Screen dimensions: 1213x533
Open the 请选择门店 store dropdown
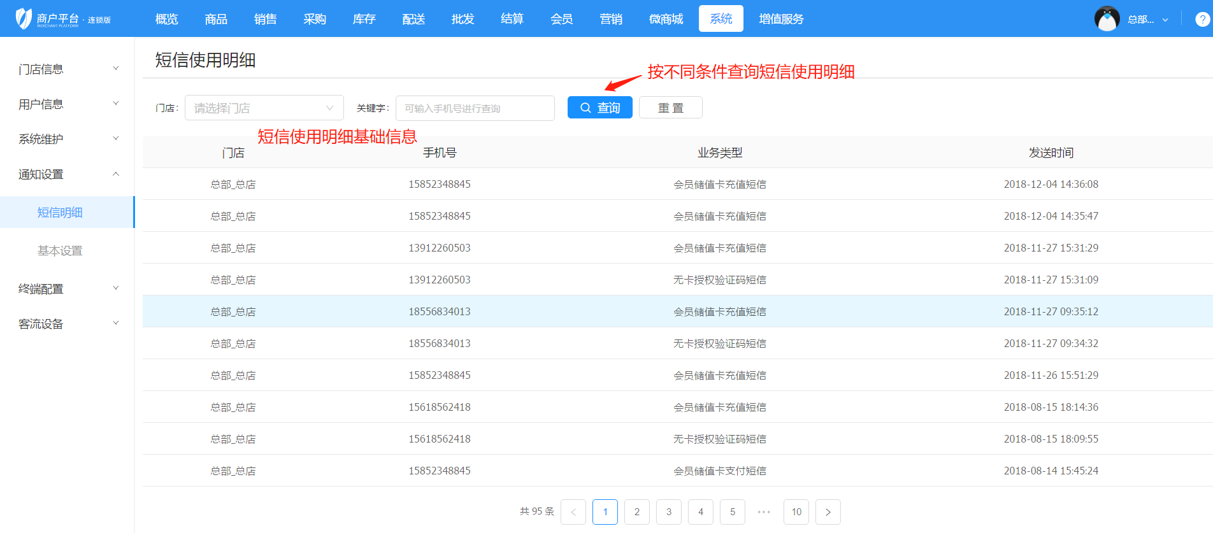pos(264,108)
